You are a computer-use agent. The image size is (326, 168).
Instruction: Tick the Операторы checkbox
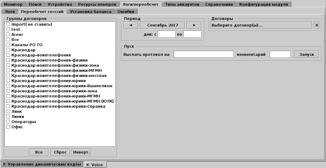coord(8,122)
